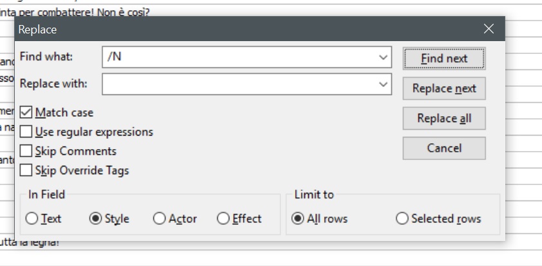Uncheck the Match case checkbox
This screenshot has height=266, width=542.
(x=26, y=112)
